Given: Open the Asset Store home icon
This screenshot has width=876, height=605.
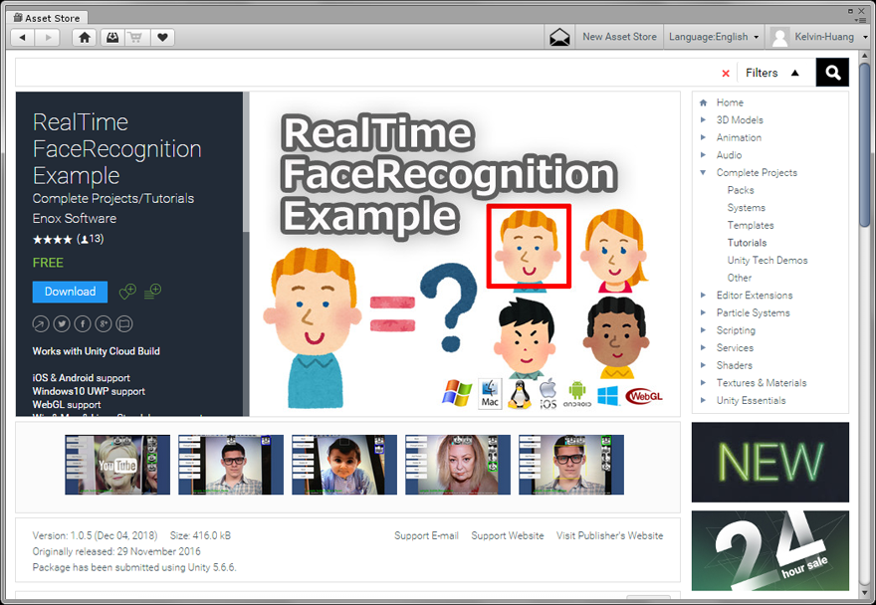Looking at the screenshot, I should [x=85, y=38].
